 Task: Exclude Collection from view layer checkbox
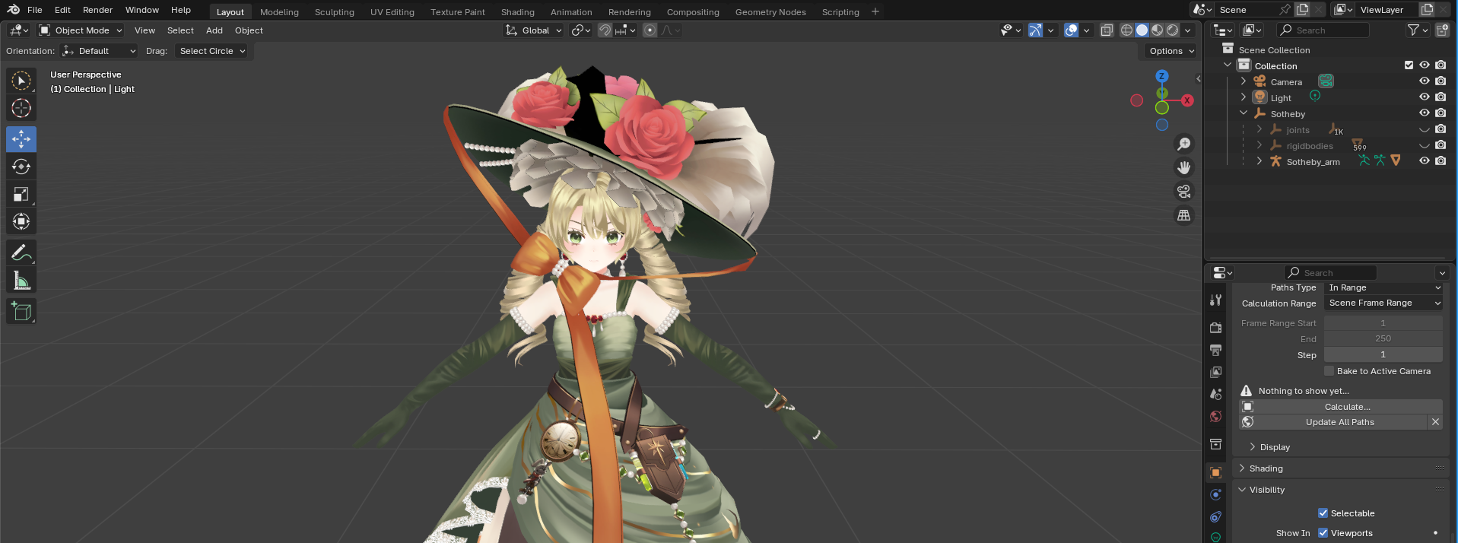[x=1409, y=65]
